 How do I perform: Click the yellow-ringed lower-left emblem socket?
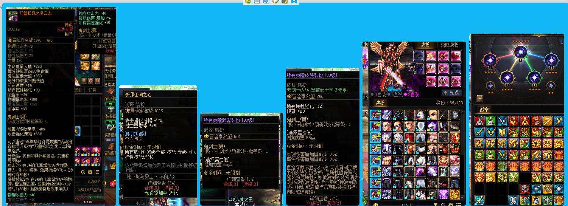[x=506, y=78]
